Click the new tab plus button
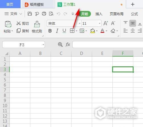The image size is (143, 127). (x=133, y=4)
